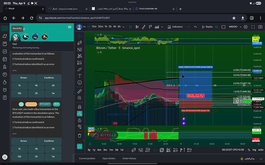Screen dimensions: 265x165
Task: Toggle percent scale option
Action: [249, 150]
